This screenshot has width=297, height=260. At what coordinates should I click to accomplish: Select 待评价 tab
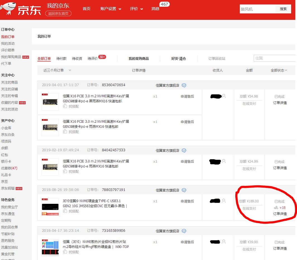coord(92,59)
